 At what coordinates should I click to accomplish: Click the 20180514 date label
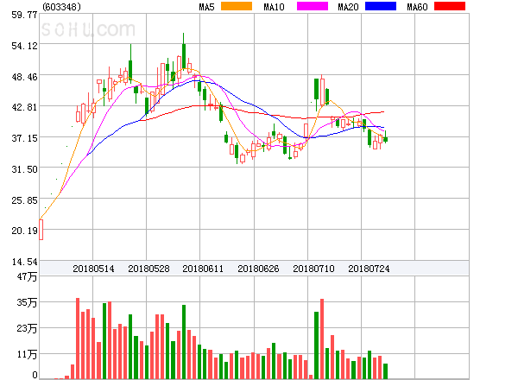(x=93, y=269)
